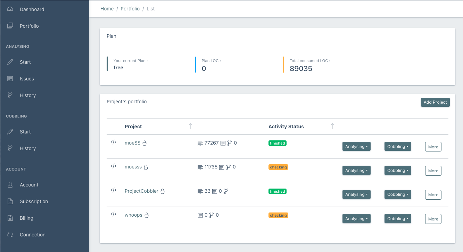Click the Issues list icon in sidebar

(10, 79)
